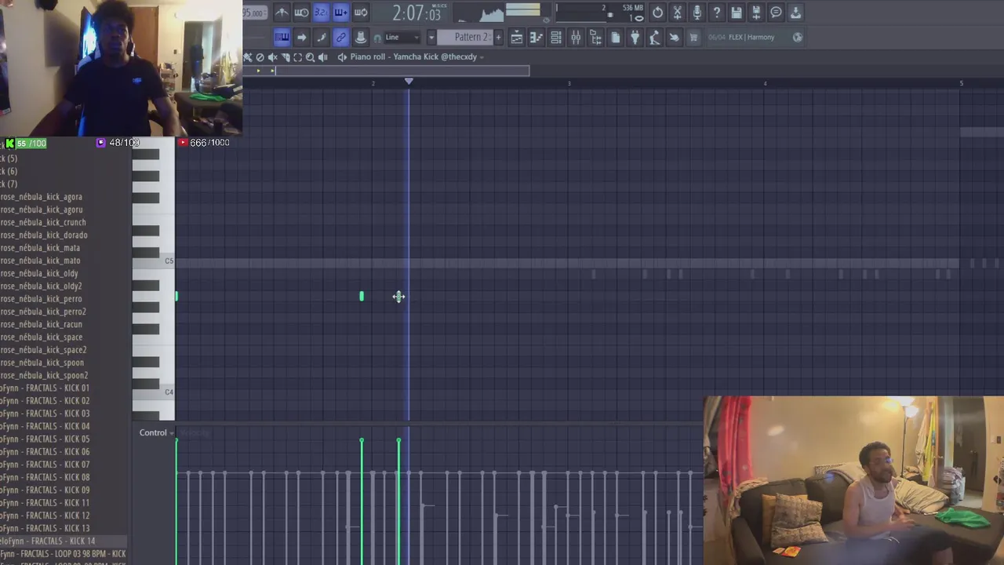Open the Line snap dropdown

point(401,37)
